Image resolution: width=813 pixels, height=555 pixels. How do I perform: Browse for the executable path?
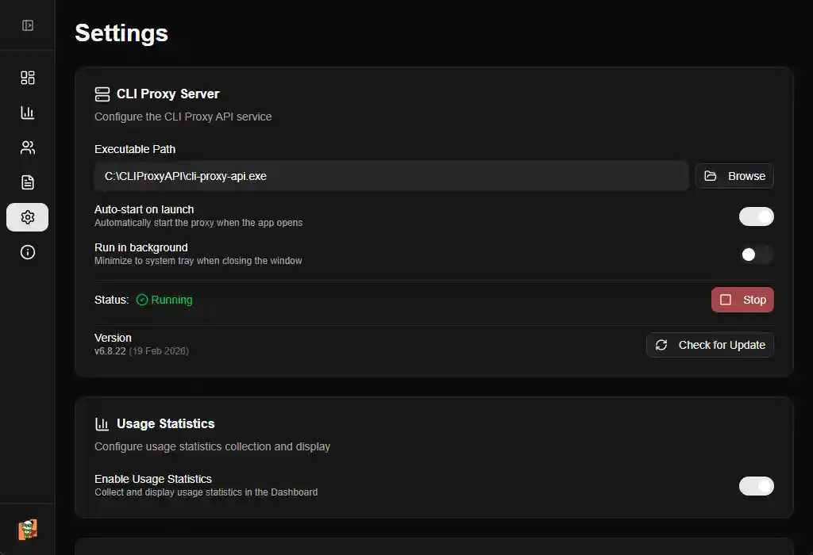(734, 176)
